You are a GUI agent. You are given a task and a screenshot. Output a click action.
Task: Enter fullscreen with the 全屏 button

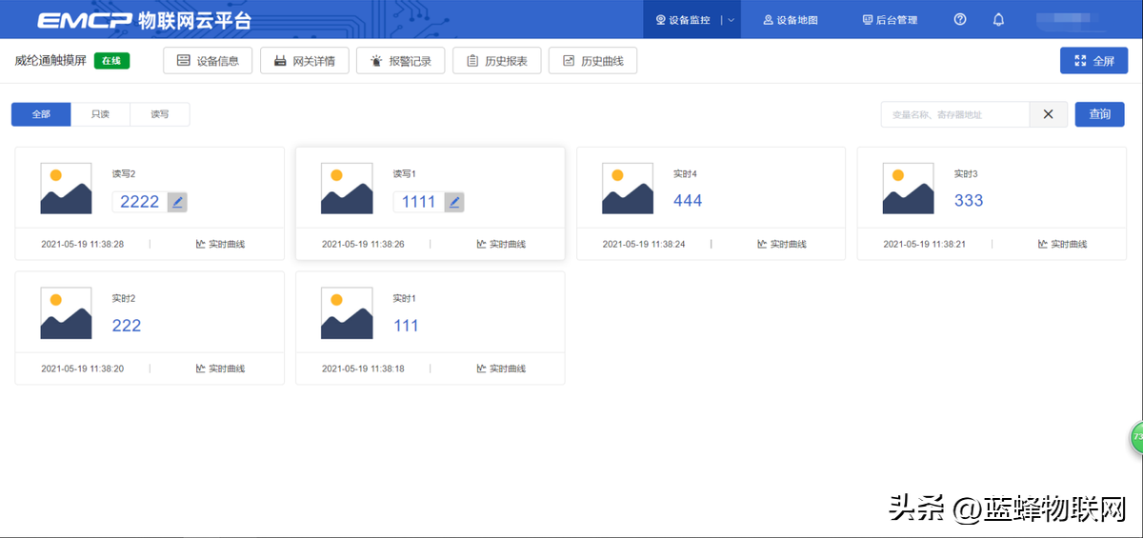pos(1093,61)
